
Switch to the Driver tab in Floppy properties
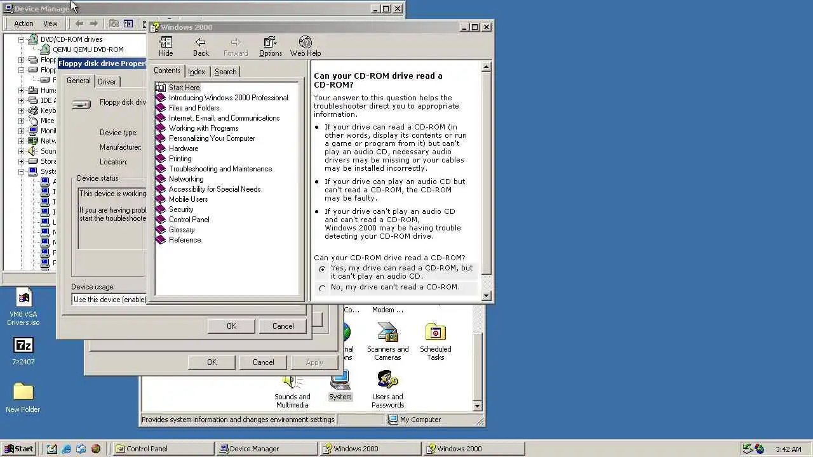107,82
